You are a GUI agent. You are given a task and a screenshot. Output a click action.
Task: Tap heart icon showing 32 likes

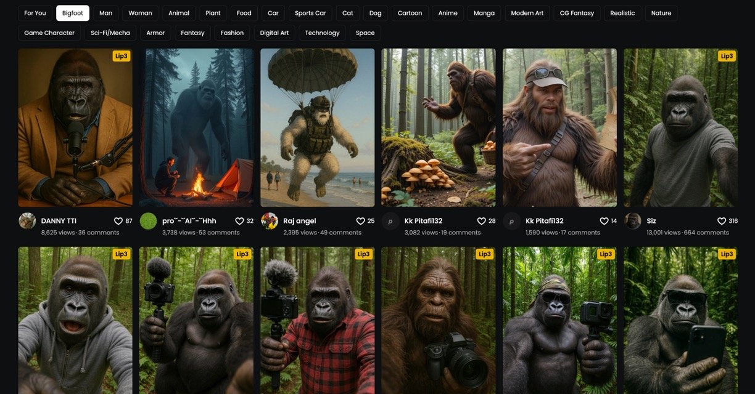(239, 221)
